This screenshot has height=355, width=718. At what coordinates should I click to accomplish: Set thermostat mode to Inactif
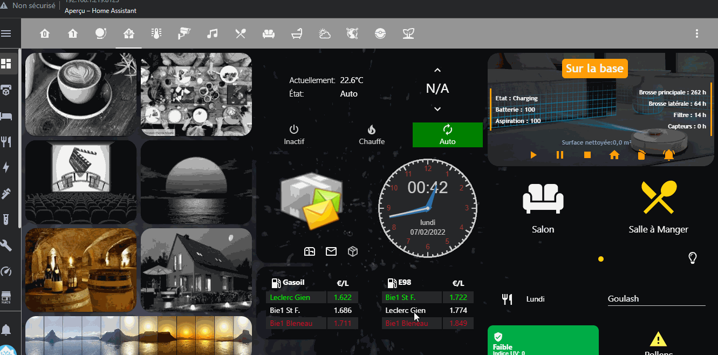coord(294,135)
